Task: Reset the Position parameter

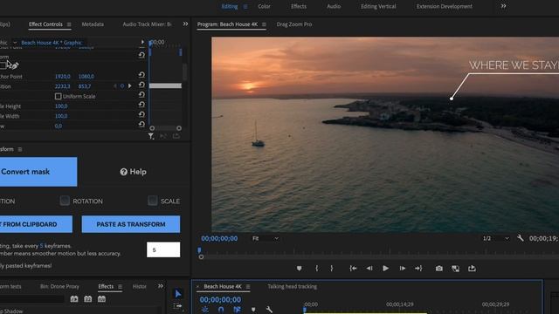Action: pos(141,85)
